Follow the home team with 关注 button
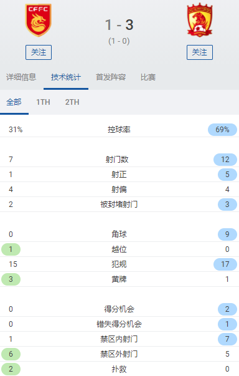Viewport: 239px width, 376px height. [x=39, y=52]
